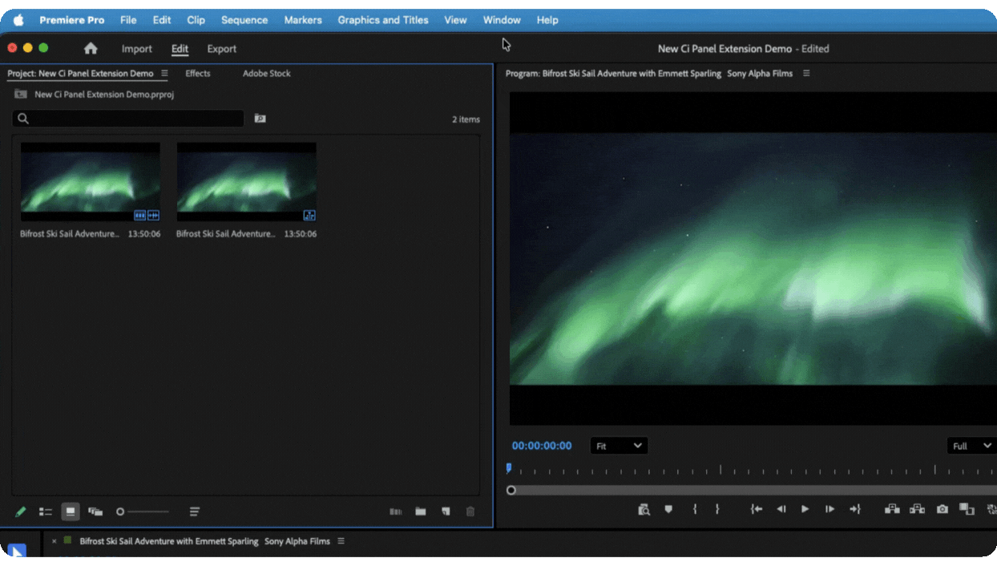997x566 pixels.
Task: Create a New Bin folder icon
Action: point(421,511)
